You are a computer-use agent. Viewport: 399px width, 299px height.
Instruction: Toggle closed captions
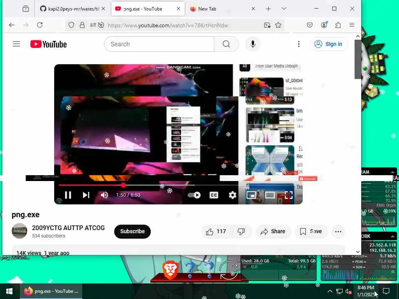click(x=214, y=195)
